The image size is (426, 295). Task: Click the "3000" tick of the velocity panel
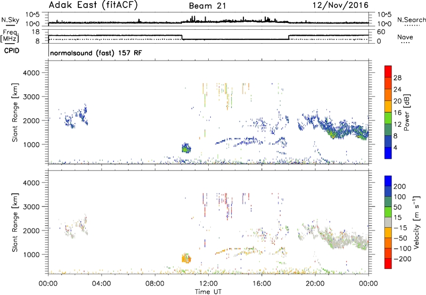pos(31,207)
